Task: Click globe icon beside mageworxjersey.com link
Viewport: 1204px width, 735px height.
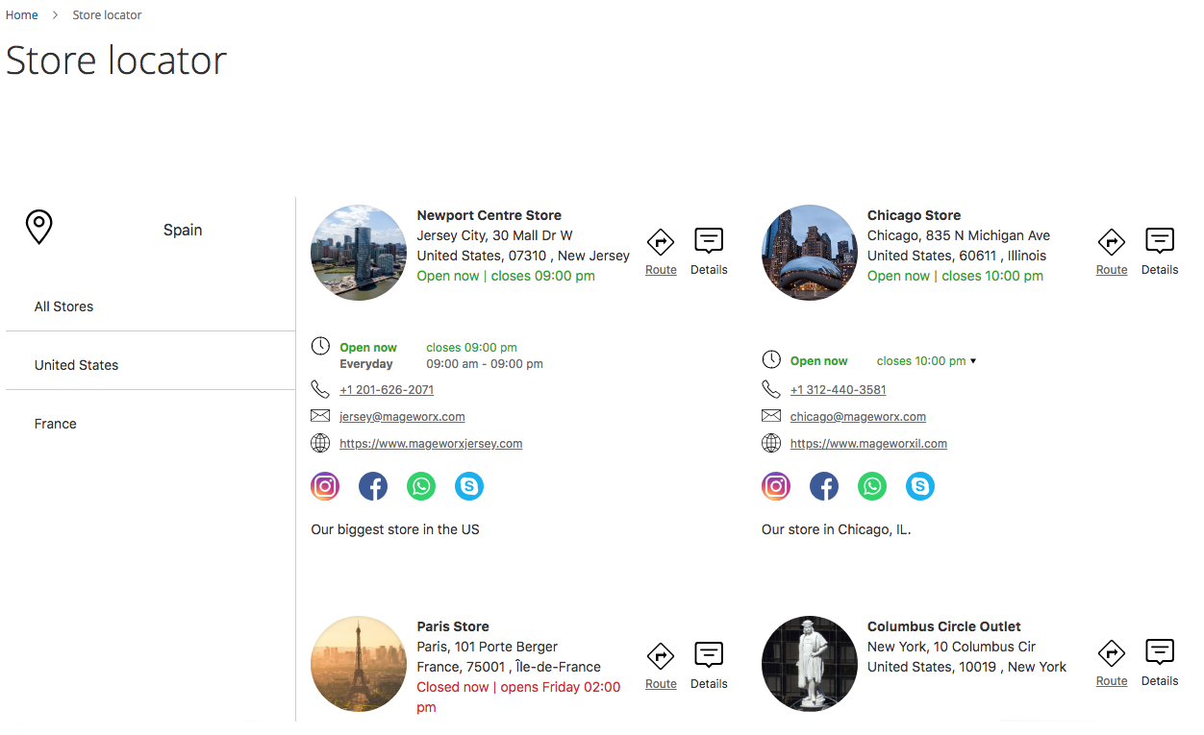Action: coord(320,443)
